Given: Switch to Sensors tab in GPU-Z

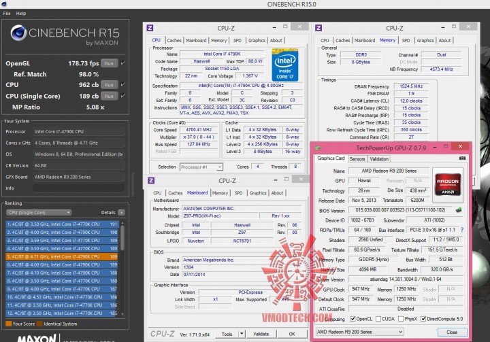Looking at the screenshot, I should (357, 158).
